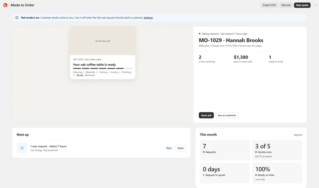Click the New status badge
The width and height of the screenshot is (319, 188).
(x=169, y=148)
